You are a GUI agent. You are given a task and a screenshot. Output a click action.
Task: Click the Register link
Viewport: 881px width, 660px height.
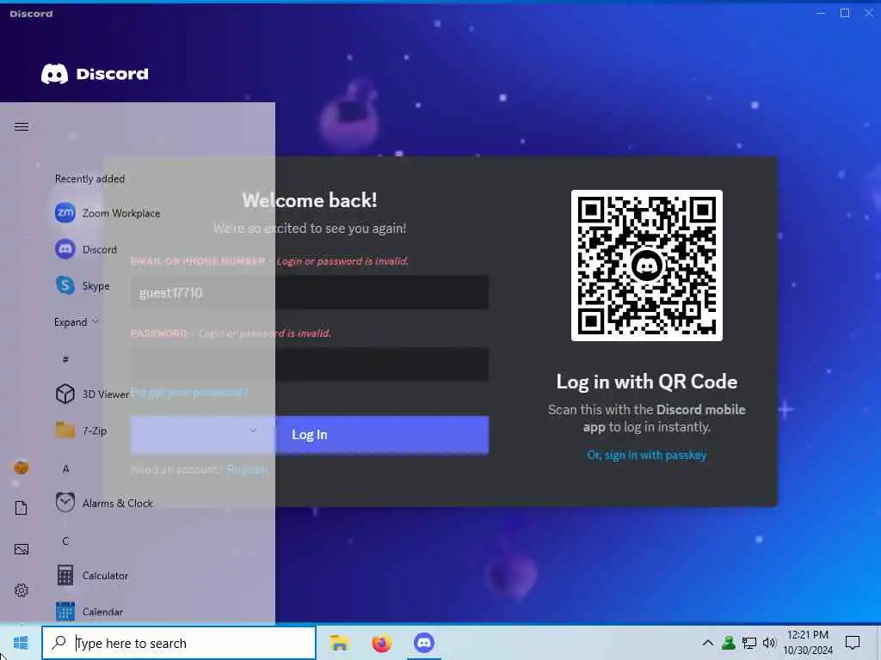coord(247,469)
